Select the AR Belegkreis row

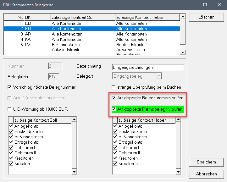(x=28, y=34)
